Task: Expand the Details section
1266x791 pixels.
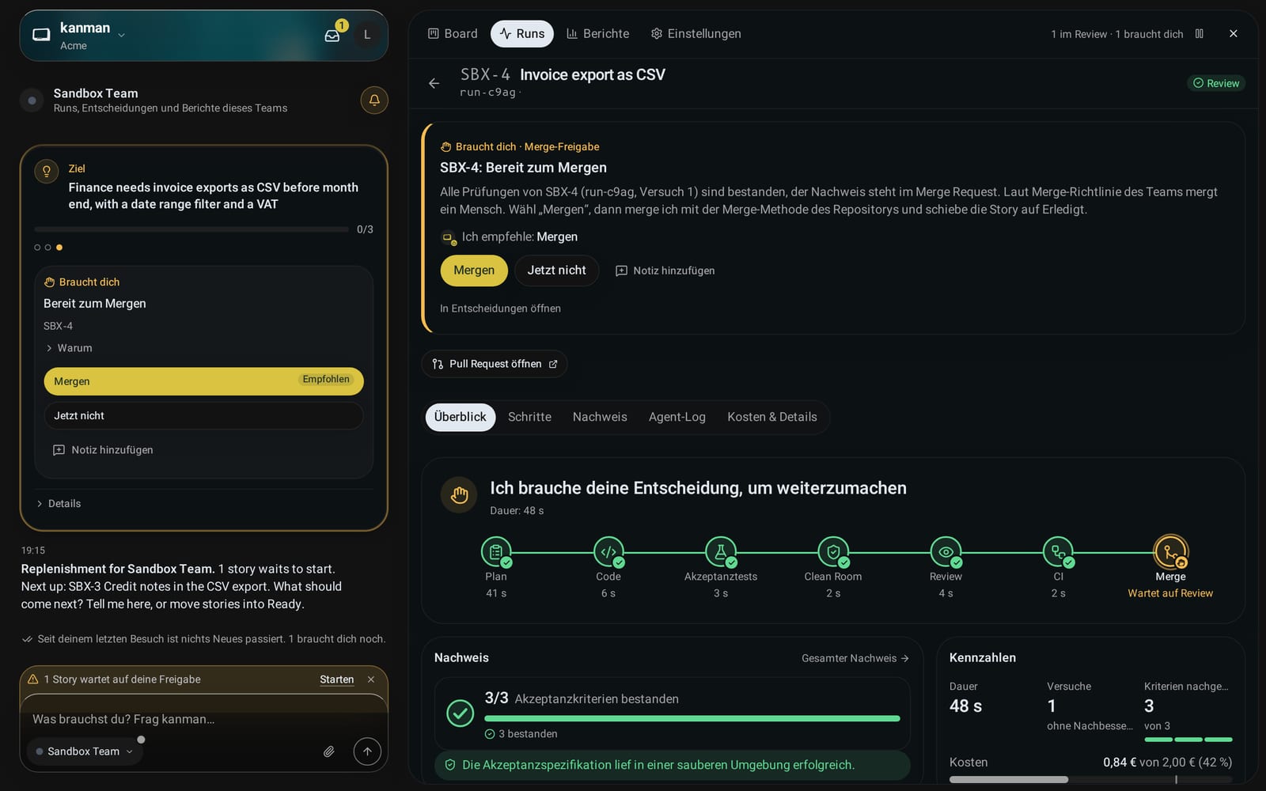Action: 59,504
